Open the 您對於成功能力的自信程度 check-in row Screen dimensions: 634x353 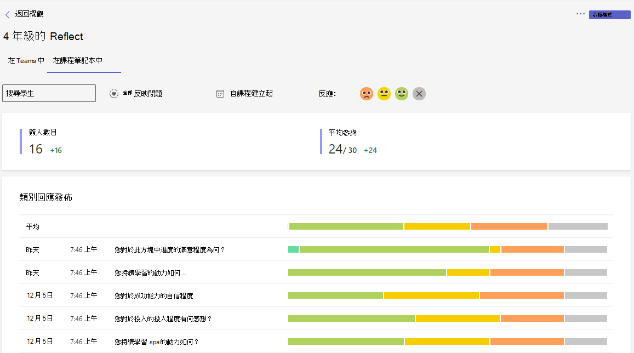pyautogui.click(x=316, y=295)
